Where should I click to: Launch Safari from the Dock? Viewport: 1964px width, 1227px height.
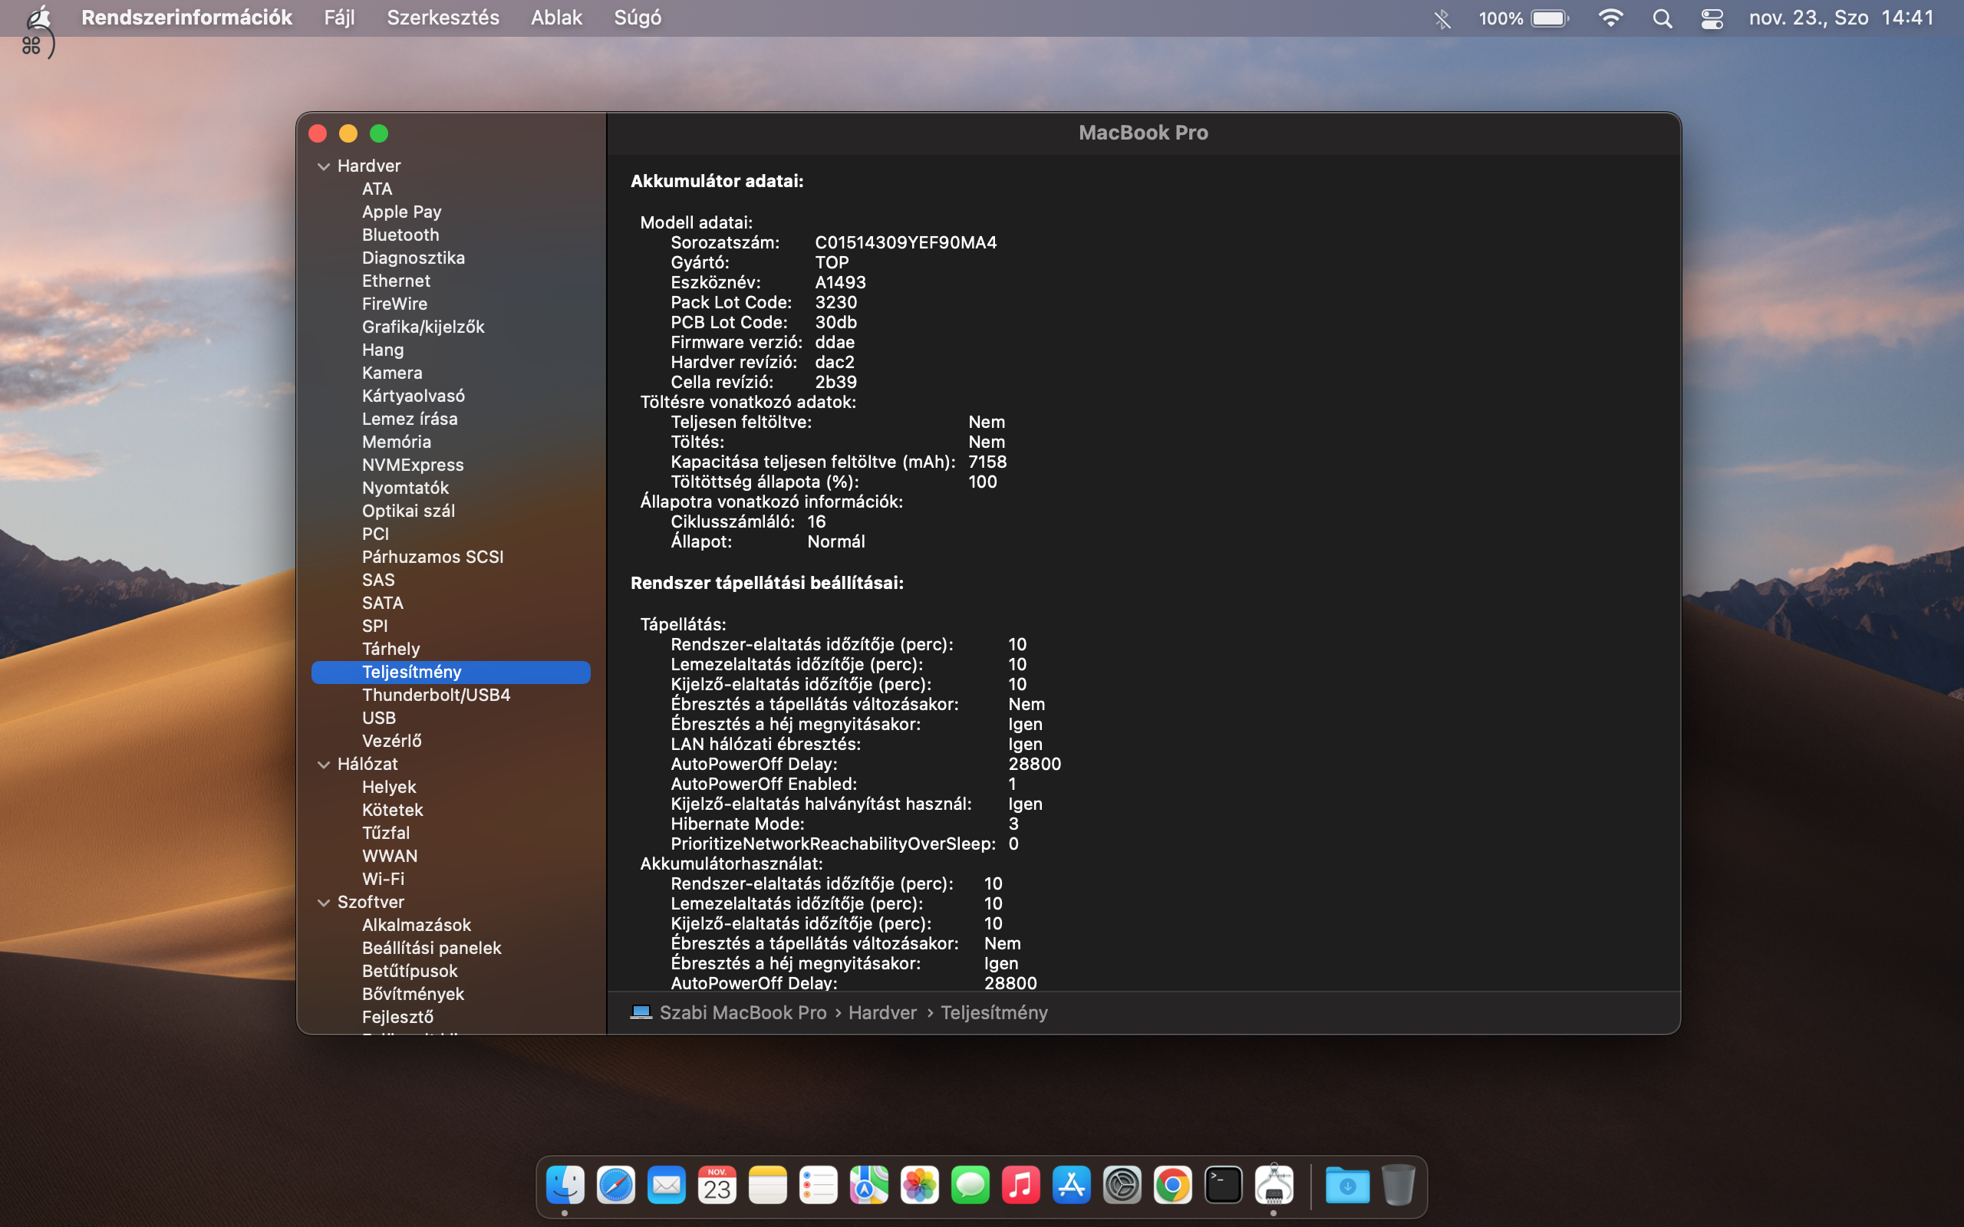tap(616, 1186)
